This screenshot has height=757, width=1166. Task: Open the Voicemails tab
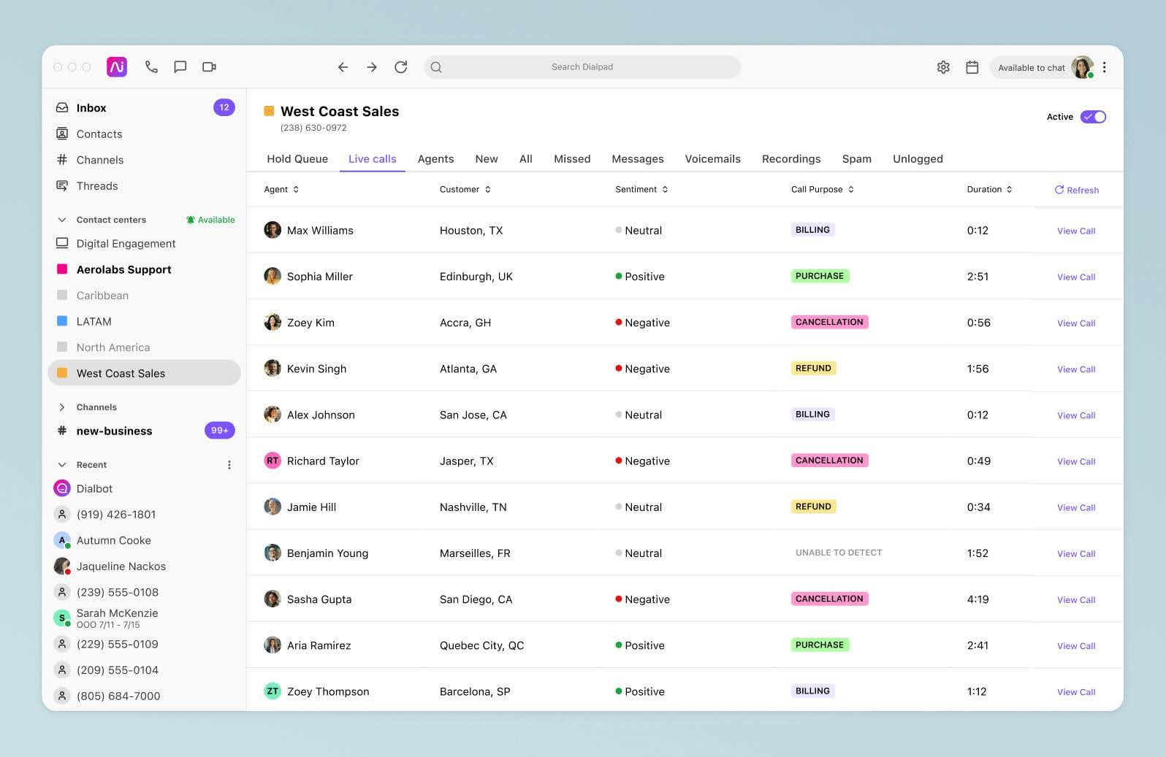[x=712, y=159]
